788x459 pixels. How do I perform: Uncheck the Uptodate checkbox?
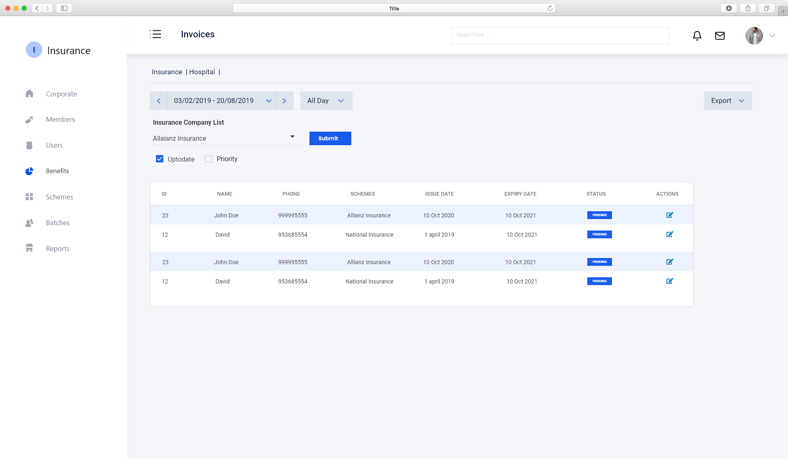click(160, 159)
